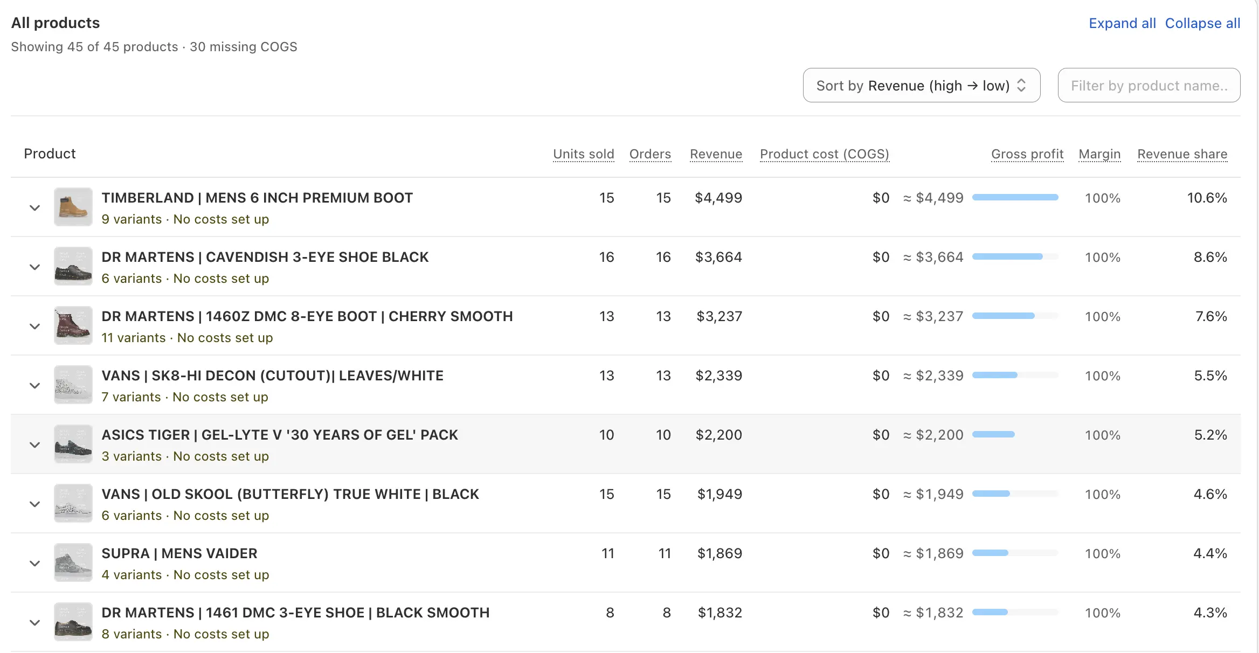
Task: Click '9 variants · No costs set up' text
Action: [x=185, y=219]
